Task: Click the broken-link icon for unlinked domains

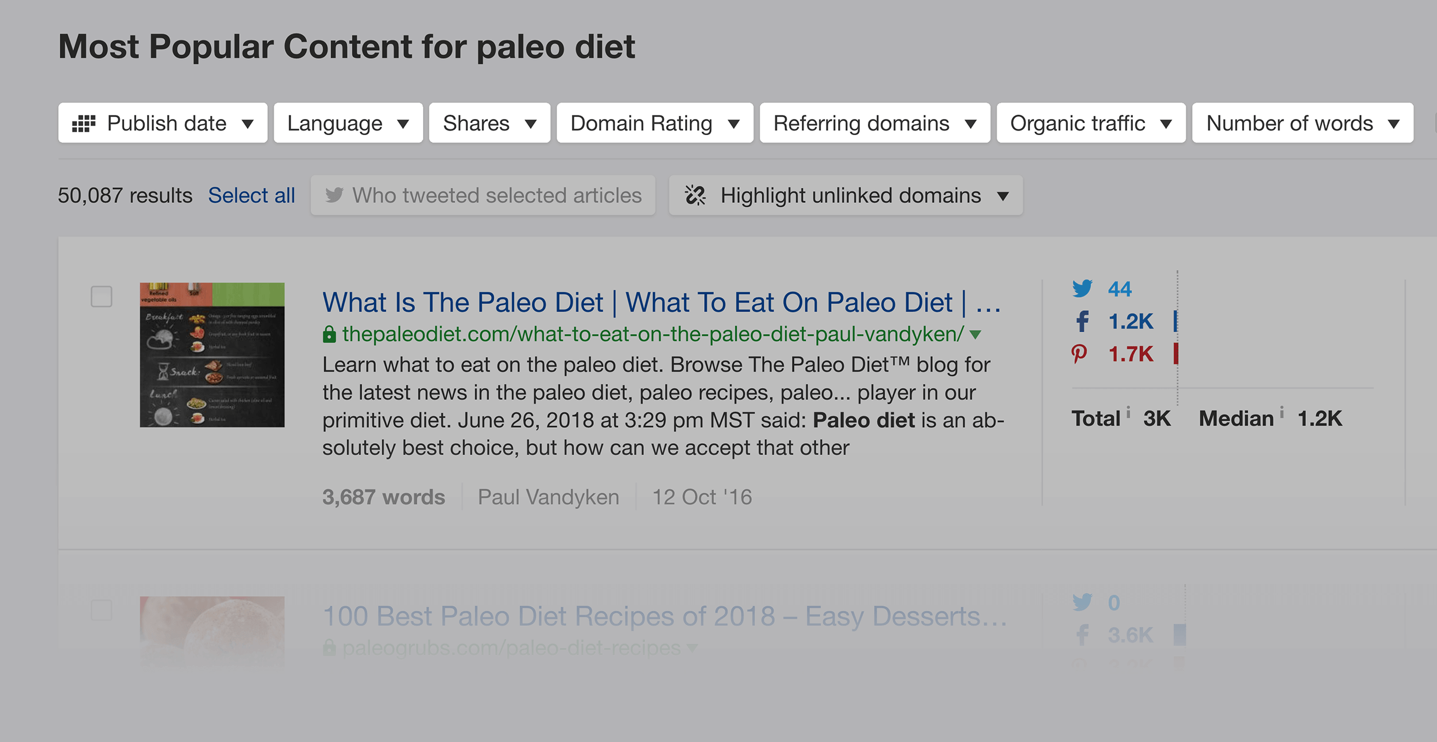Action: 695,195
